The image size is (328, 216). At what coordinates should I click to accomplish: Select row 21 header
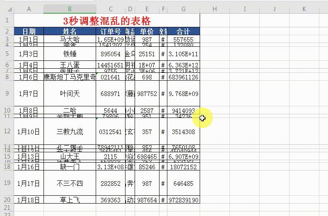click(x=7, y=207)
